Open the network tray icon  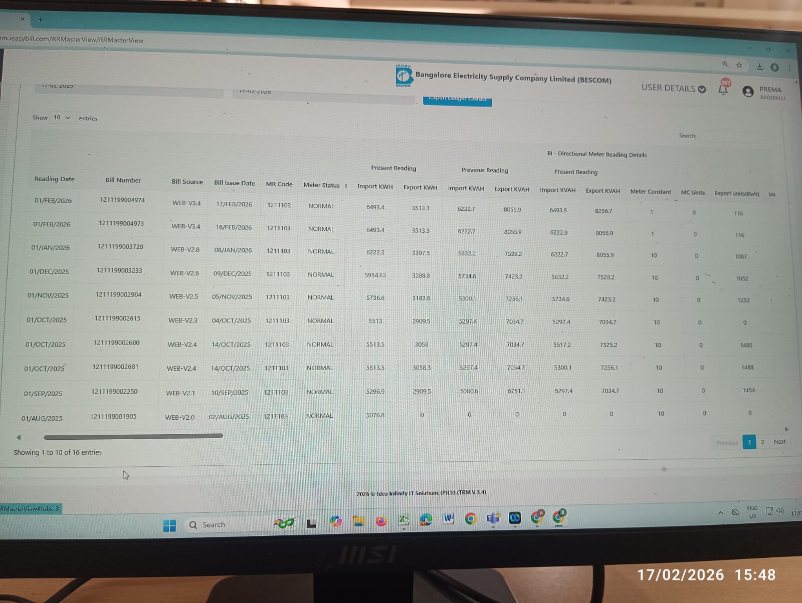tap(769, 511)
